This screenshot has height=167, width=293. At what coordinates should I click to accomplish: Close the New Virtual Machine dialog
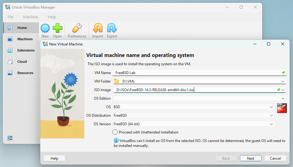click(x=283, y=44)
